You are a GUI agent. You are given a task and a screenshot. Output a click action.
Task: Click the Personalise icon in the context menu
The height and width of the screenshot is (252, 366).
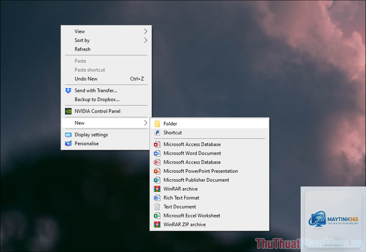[x=68, y=144]
